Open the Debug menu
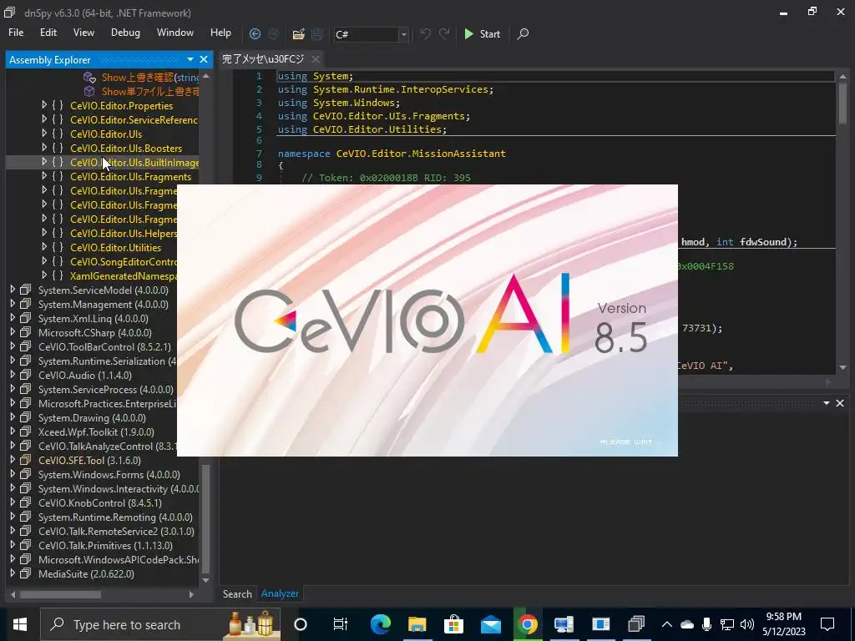The image size is (855, 641). click(x=125, y=33)
